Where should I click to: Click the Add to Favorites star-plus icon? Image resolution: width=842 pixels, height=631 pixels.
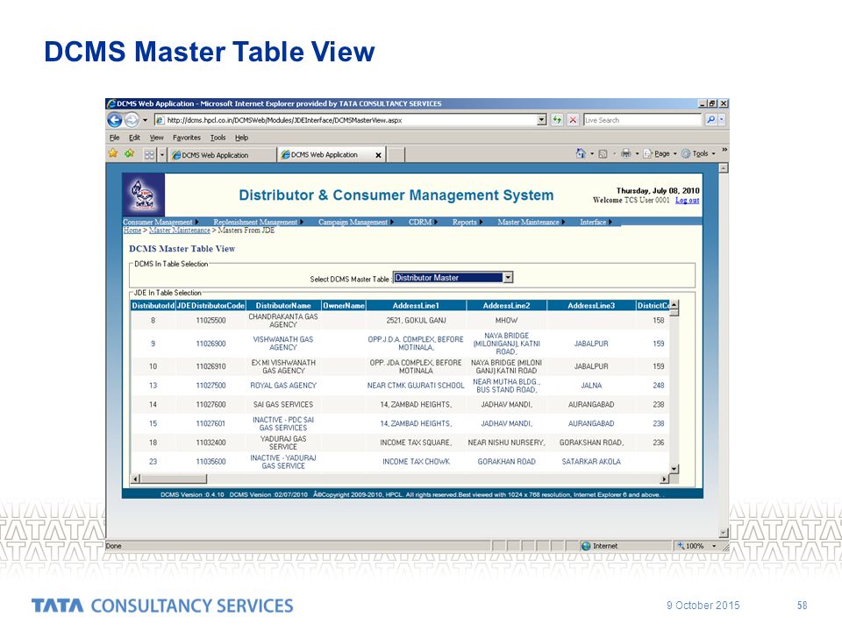point(130,153)
